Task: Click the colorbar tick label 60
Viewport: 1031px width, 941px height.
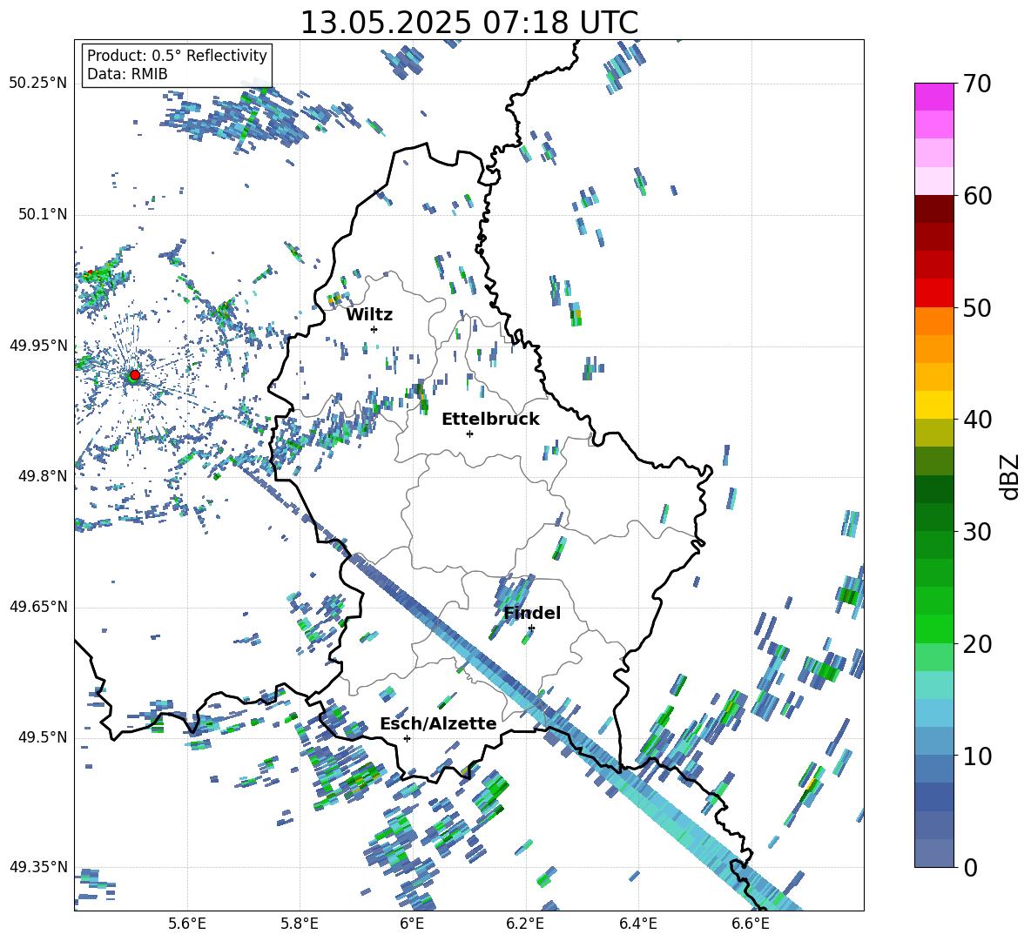Action: pyautogui.click(x=977, y=196)
